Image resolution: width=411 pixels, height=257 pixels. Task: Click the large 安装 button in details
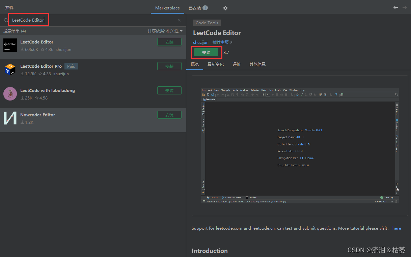[x=206, y=53]
